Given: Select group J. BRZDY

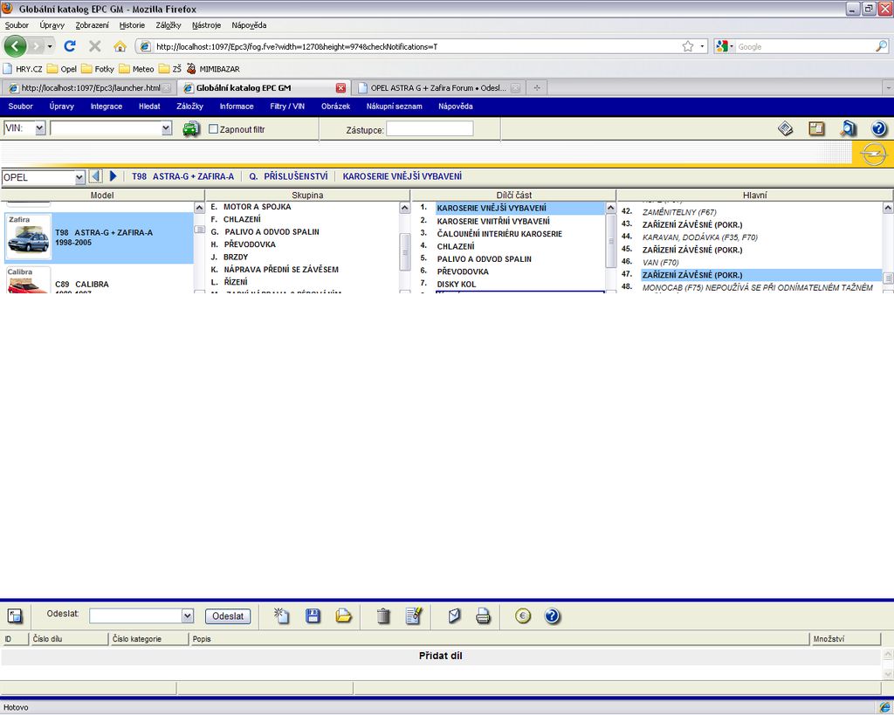Looking at the screenshot, I should [x=230, y=258].
